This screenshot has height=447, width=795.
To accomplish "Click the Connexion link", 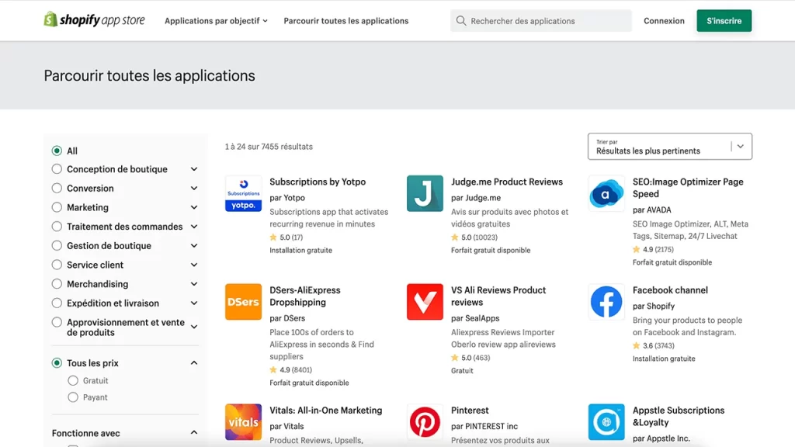I will tap(664, 21).
